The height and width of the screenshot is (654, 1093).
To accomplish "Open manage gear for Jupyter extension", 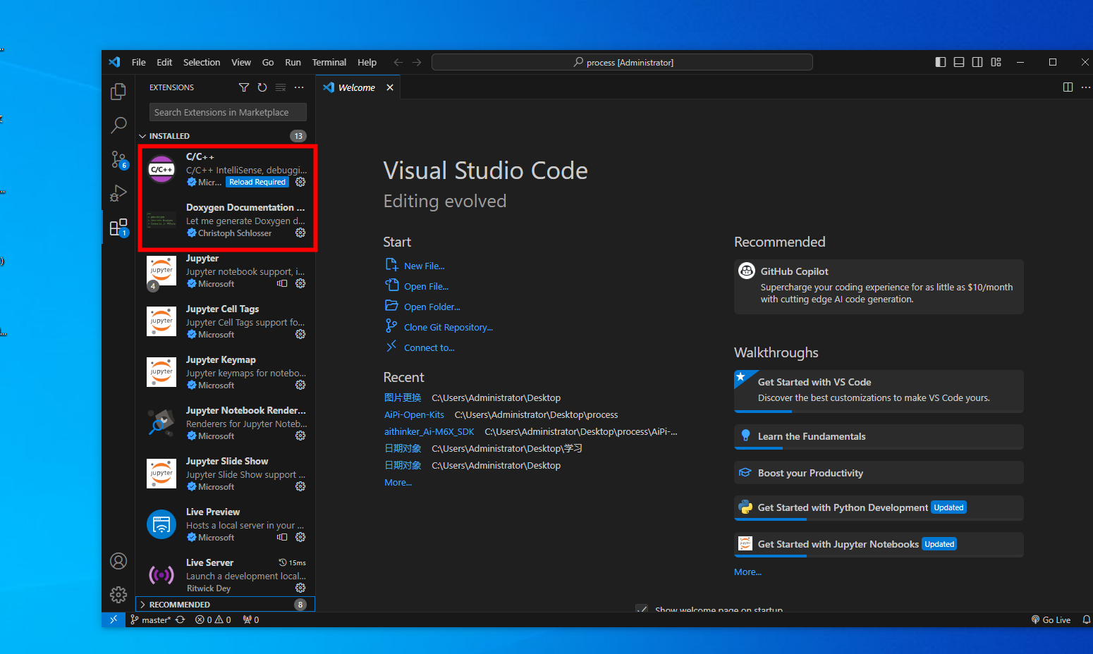I will (300, 283).
